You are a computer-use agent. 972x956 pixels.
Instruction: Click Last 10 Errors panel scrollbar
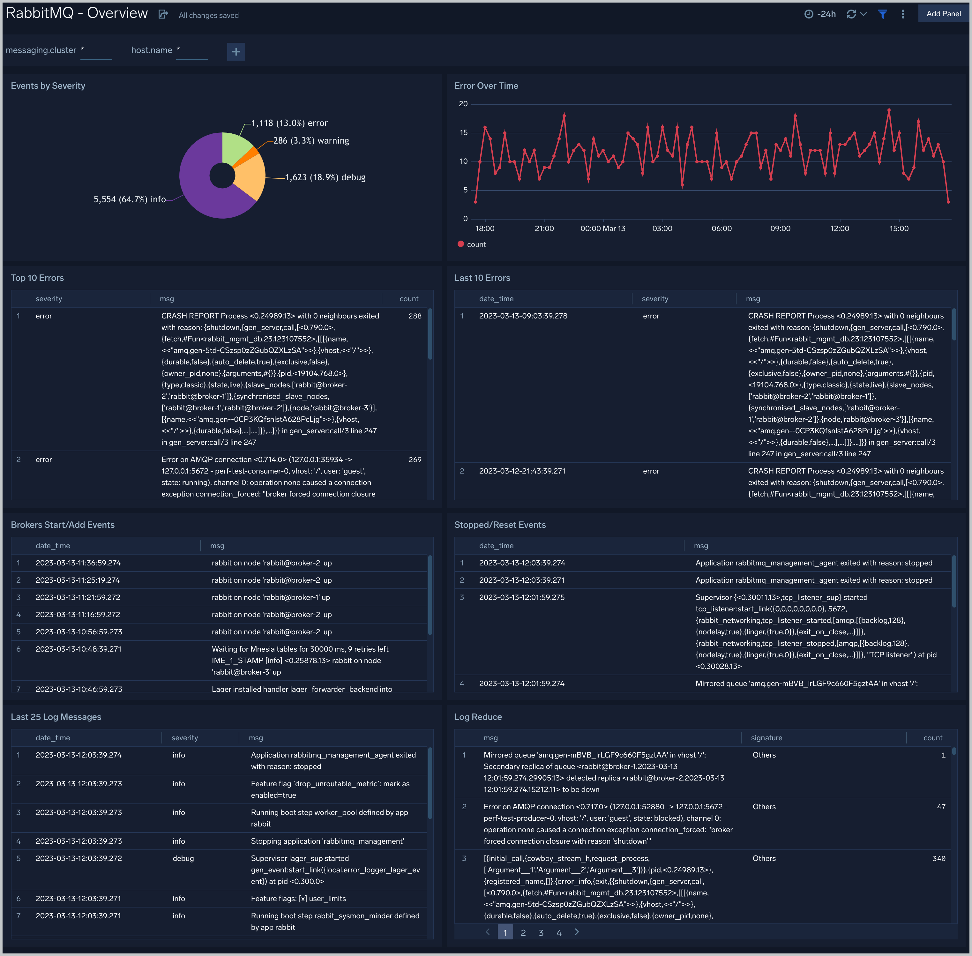tap(954, 324)
